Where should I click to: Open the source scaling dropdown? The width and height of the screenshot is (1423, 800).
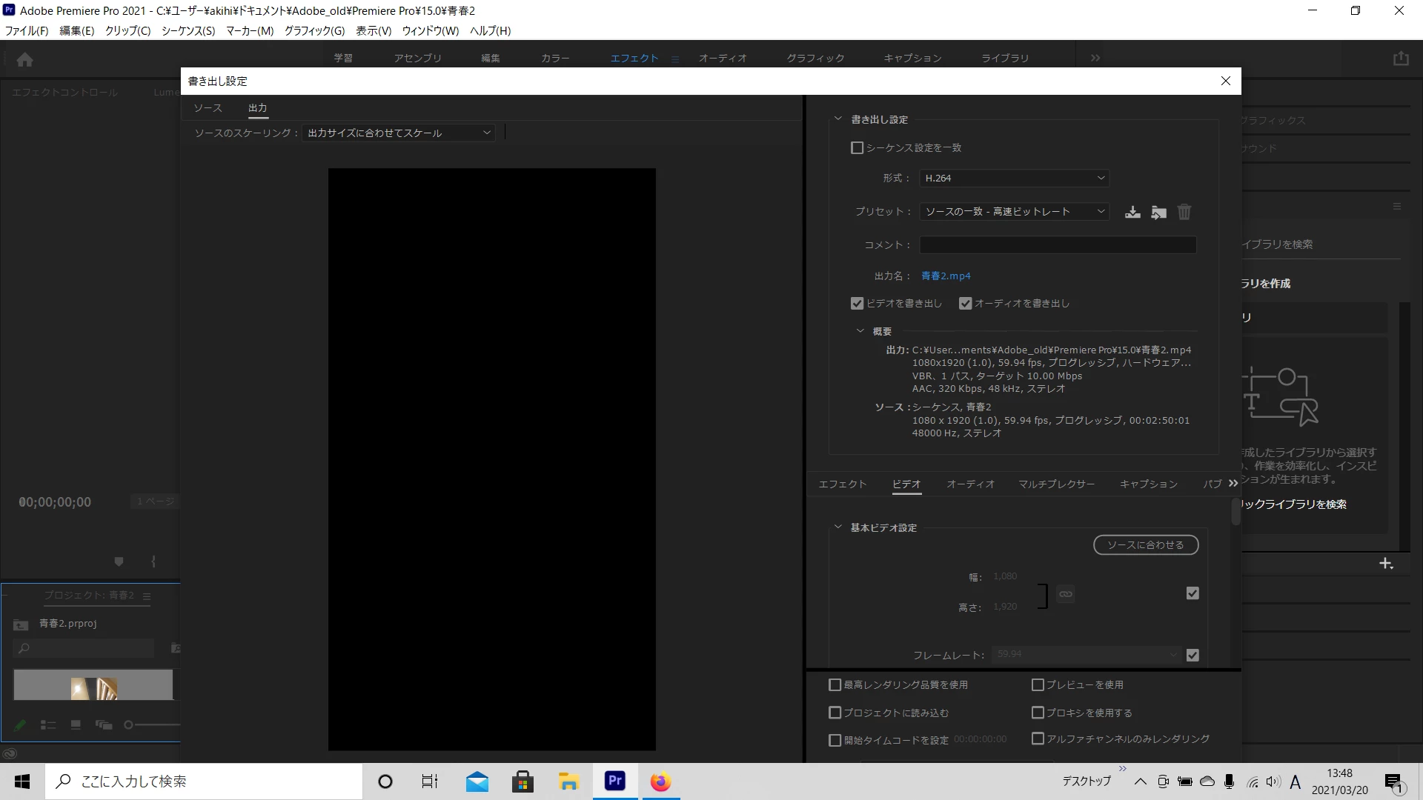399,133
